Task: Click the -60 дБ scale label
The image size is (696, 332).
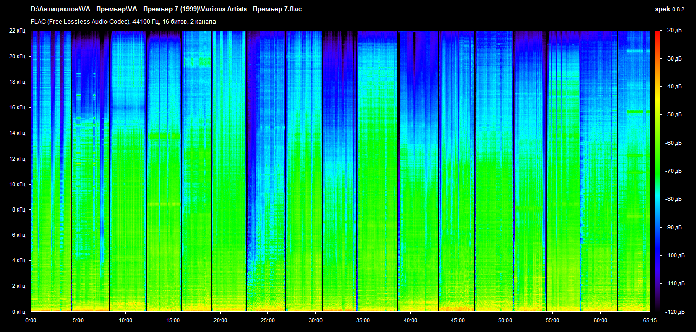Action: point(674,143)
